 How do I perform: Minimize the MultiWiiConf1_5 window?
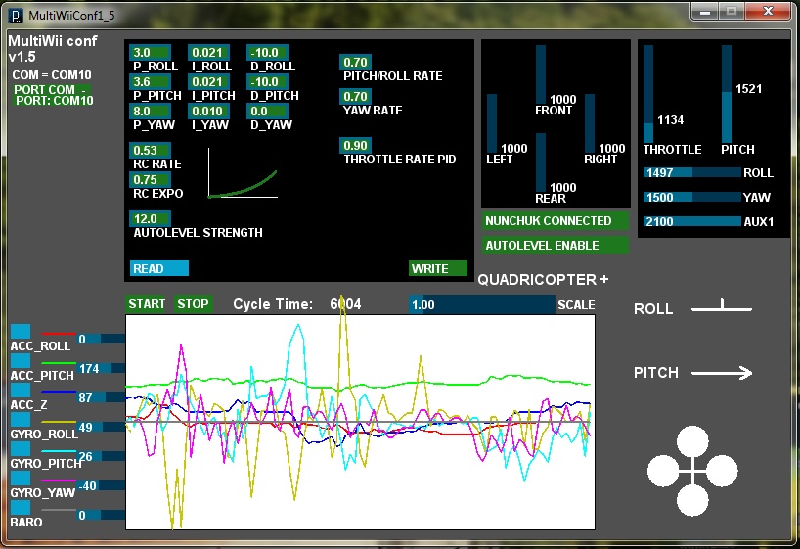705,11
